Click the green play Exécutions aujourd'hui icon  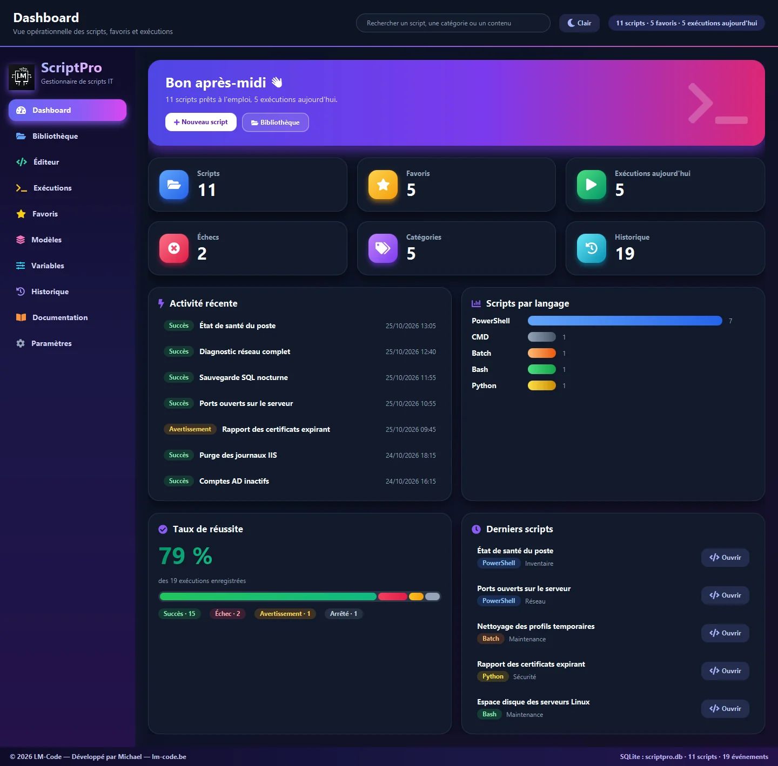tap(592, 185)
